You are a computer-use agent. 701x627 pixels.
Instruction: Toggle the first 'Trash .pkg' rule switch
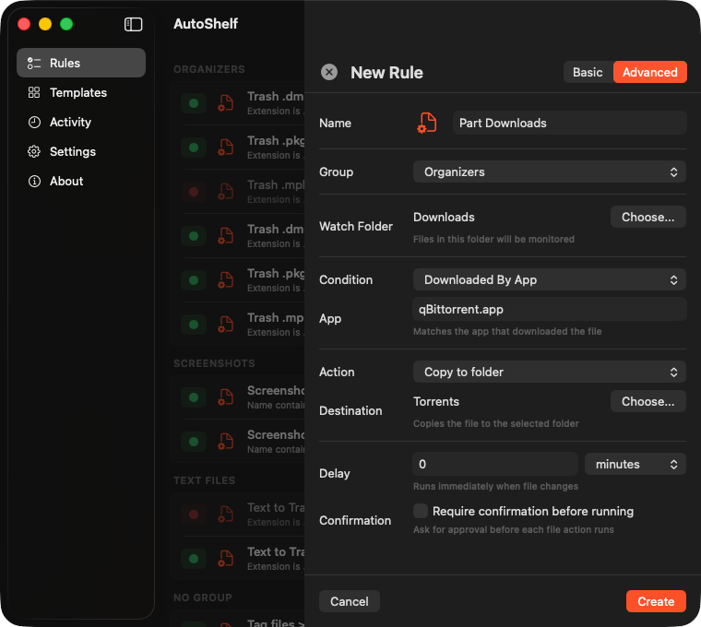194,148
